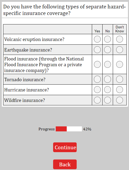Mark No for Wildfire insurance
Screen dimensions: 129x170
tap(108, 100)
